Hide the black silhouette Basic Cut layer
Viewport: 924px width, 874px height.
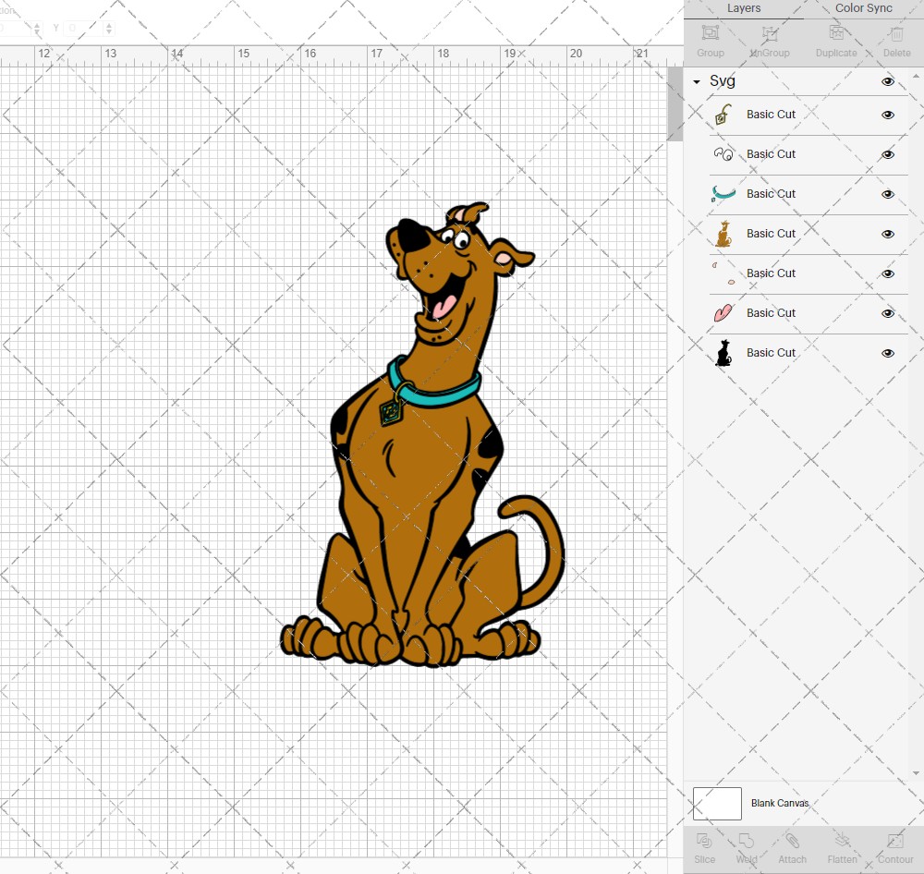tap(887, 353)
